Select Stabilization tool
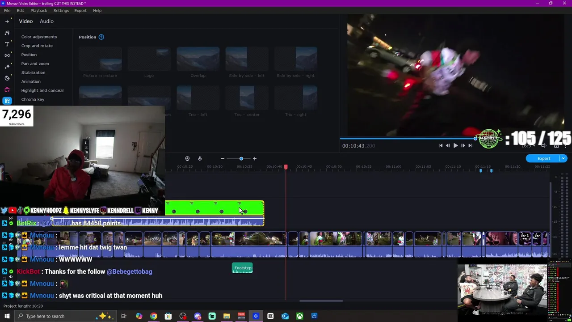The width and height of the screenshot is (572, 322). pos(33,72)
